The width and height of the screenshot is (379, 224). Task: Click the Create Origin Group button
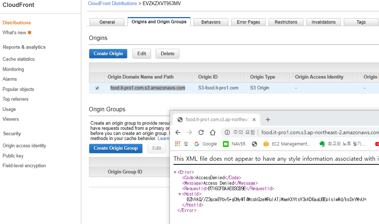[115, 148]
